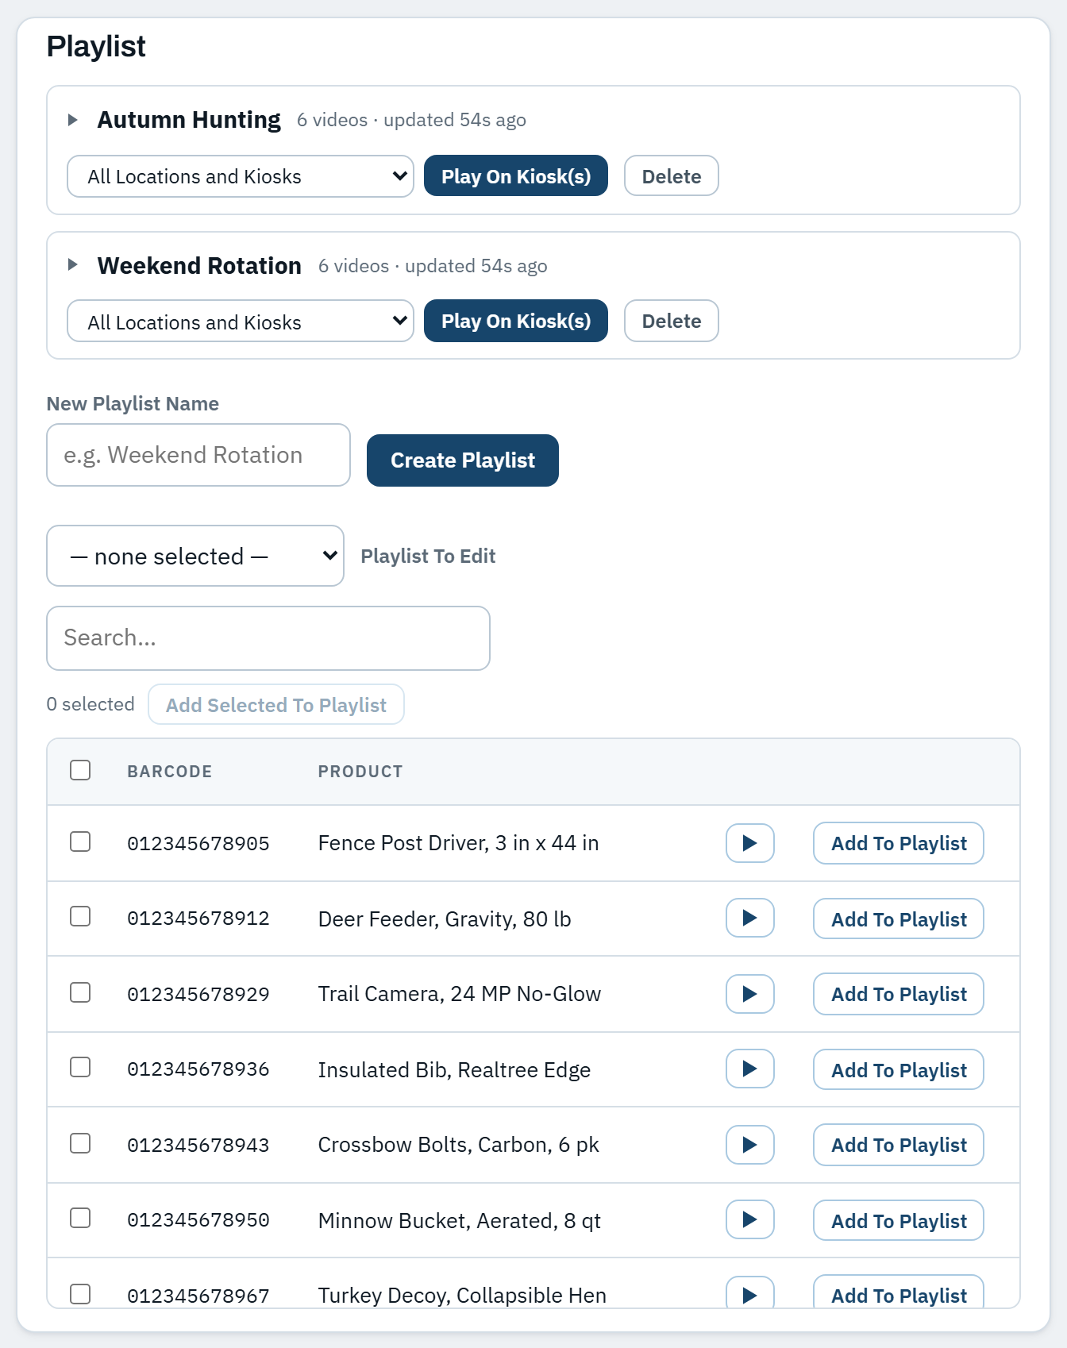Add Fence Post Driver to playlist

pos(899,843)
